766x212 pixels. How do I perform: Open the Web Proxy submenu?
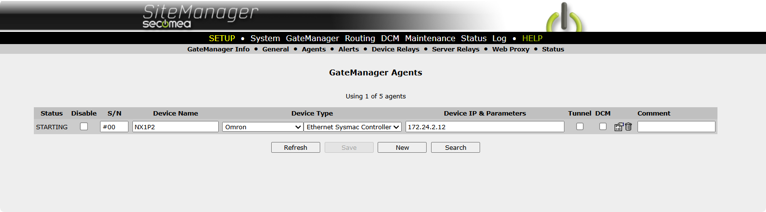click(x=511, y=49)
